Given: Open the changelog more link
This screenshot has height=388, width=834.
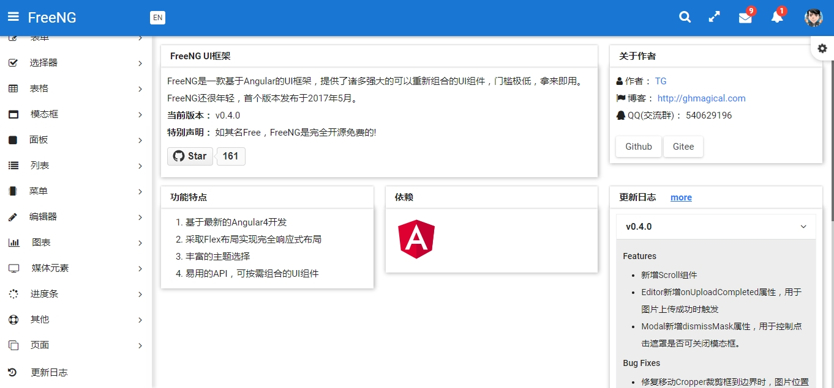Looking at the screenshot, I should [x=681, y=197].
